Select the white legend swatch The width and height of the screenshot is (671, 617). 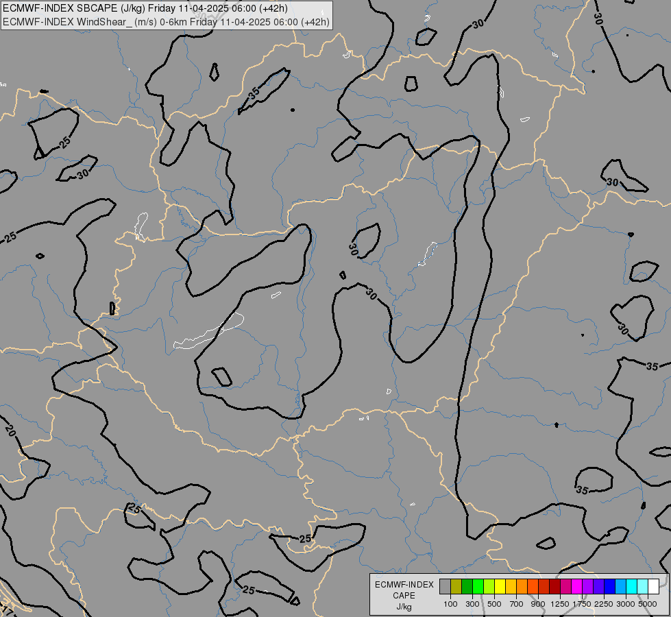[x=653, y=587]
